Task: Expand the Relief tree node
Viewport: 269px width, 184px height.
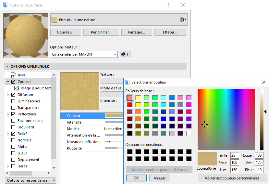Action: click(x=8, y=134)
